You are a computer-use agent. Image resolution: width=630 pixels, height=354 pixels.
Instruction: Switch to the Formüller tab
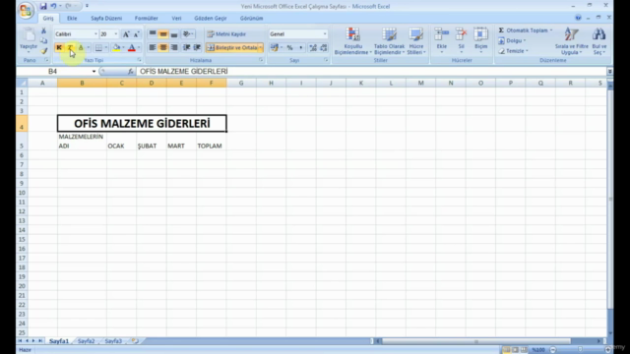(x=147, y=18)
